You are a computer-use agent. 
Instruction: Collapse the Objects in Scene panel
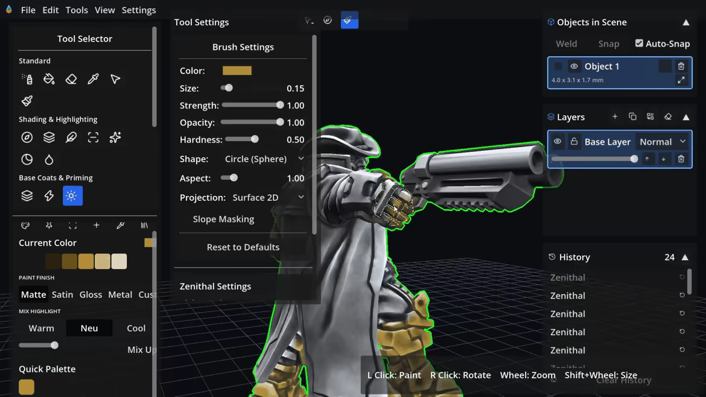[685, 22]
